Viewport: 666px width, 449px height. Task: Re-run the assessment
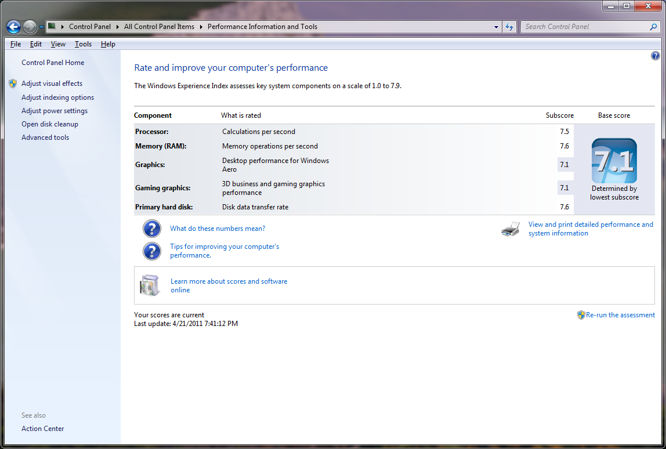620,315
